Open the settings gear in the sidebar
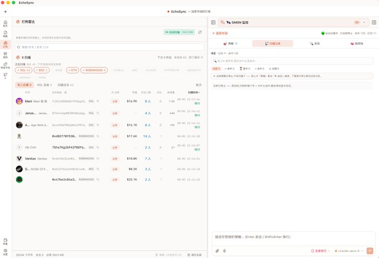 click(x=6, y=252)
